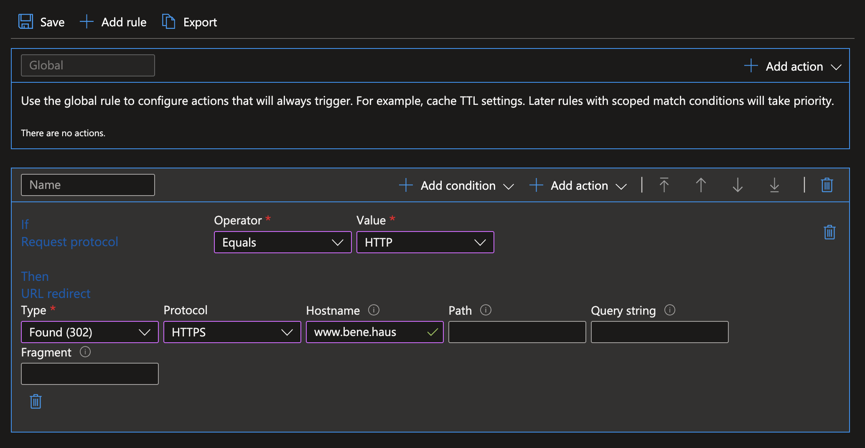Click the Request protocol condition label

click(x=70, y=242)
